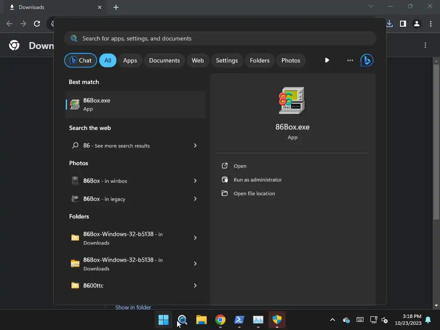Switch to Apps filter
The height and width of the screenshot is (330, 440).
[130, 60]
